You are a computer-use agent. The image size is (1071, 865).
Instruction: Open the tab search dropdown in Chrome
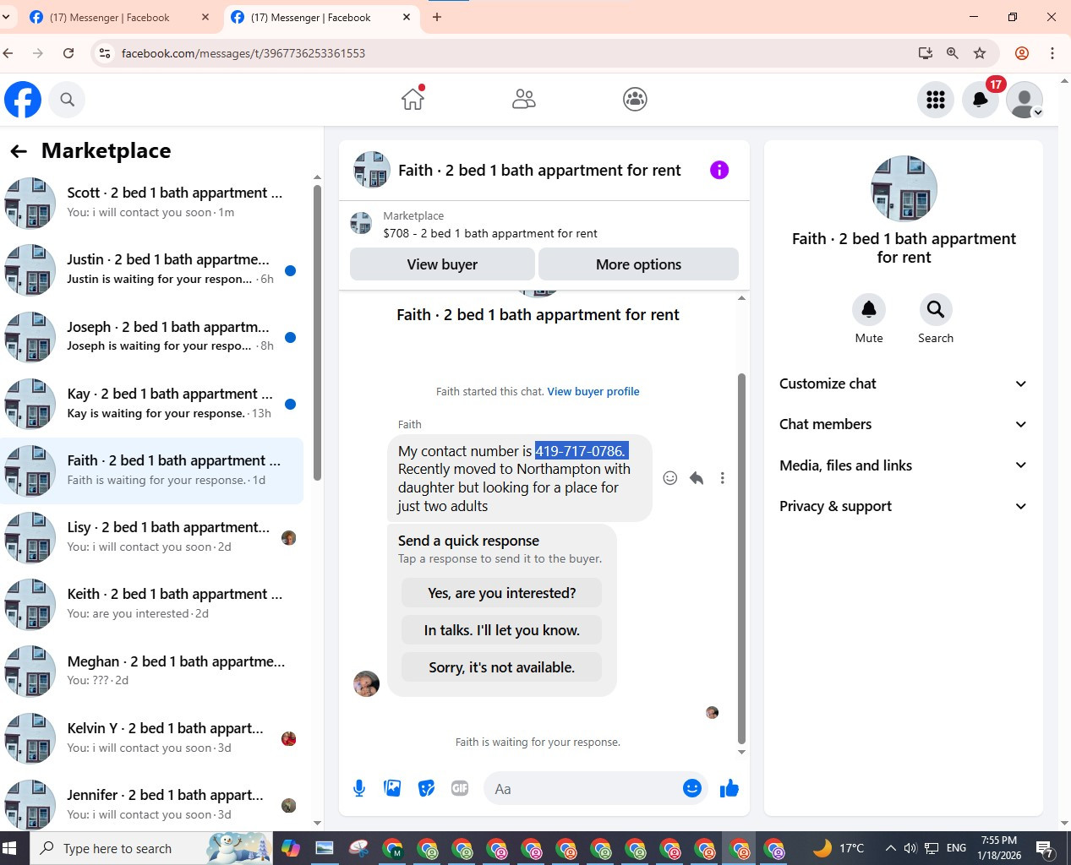tap(7, 17)
